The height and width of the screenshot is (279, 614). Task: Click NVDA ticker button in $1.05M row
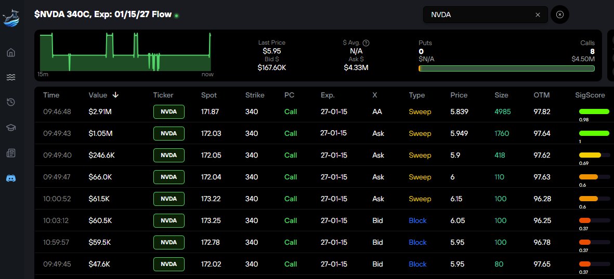169,134
